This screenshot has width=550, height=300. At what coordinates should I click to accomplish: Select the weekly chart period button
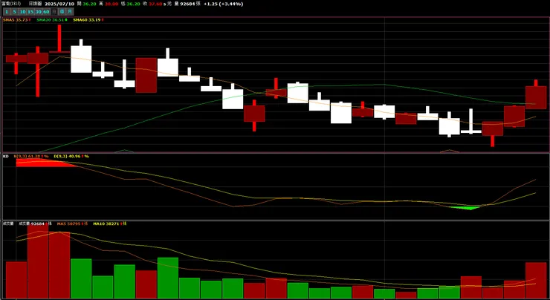pos(62,12)
